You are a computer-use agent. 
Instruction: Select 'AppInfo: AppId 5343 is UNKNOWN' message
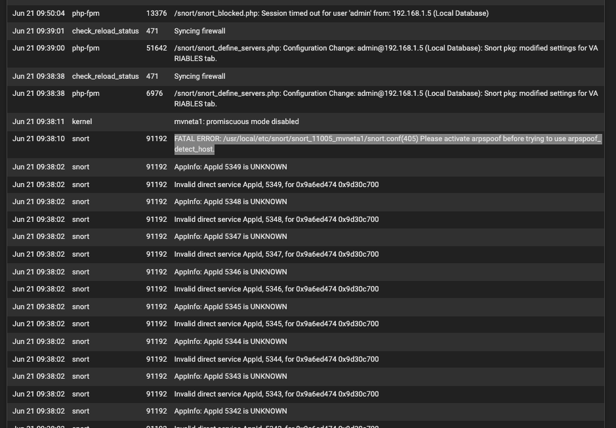[x=231, y=376]
